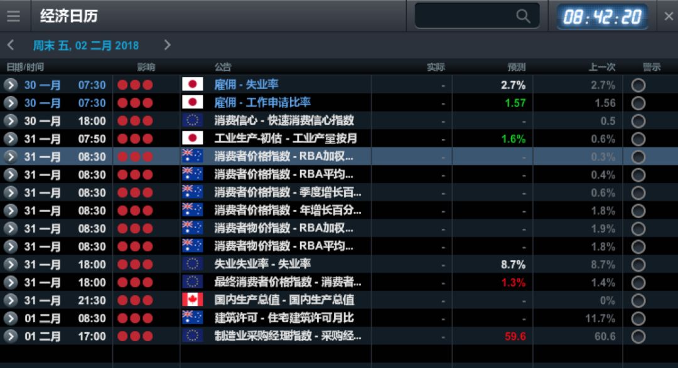Toggle alert for 国内生产总值 row
This screenshot has height=368, width=678.
[638, 301]
